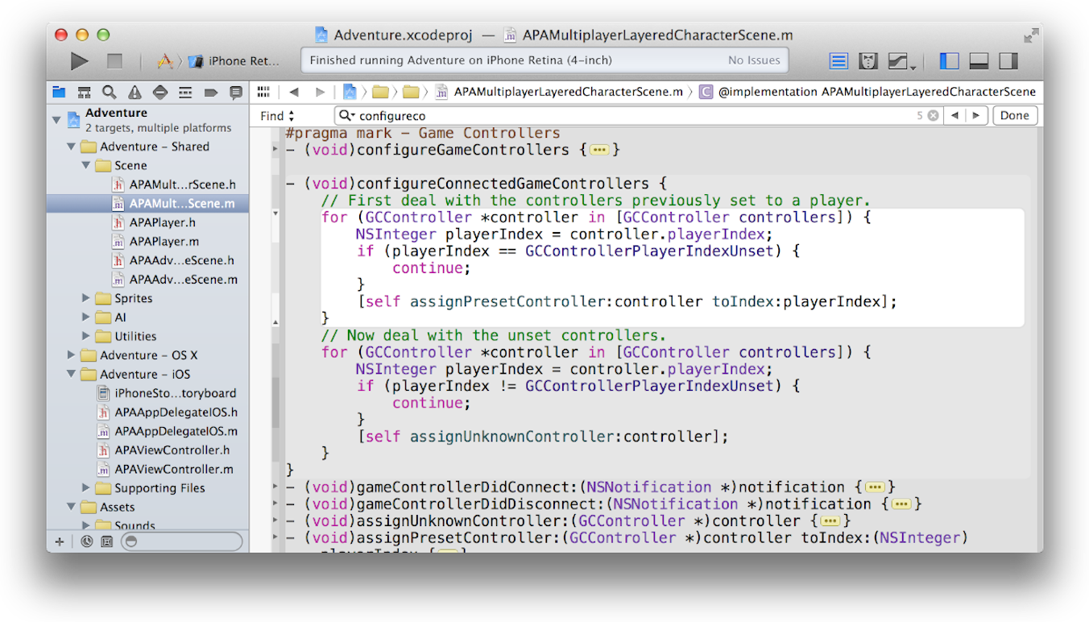Open the Breakpoint navigator
This screenshot has height=622, width=1089.
[x=210, y=93]
